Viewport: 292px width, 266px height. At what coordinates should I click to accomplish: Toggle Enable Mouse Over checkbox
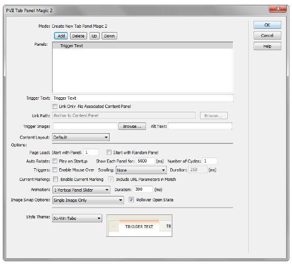[x=55, y=170]
